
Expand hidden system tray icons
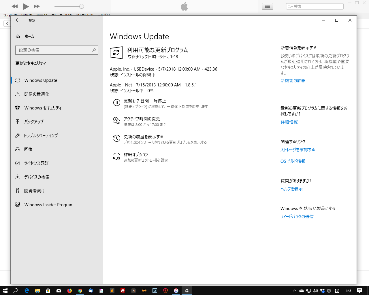click(294, 291)
